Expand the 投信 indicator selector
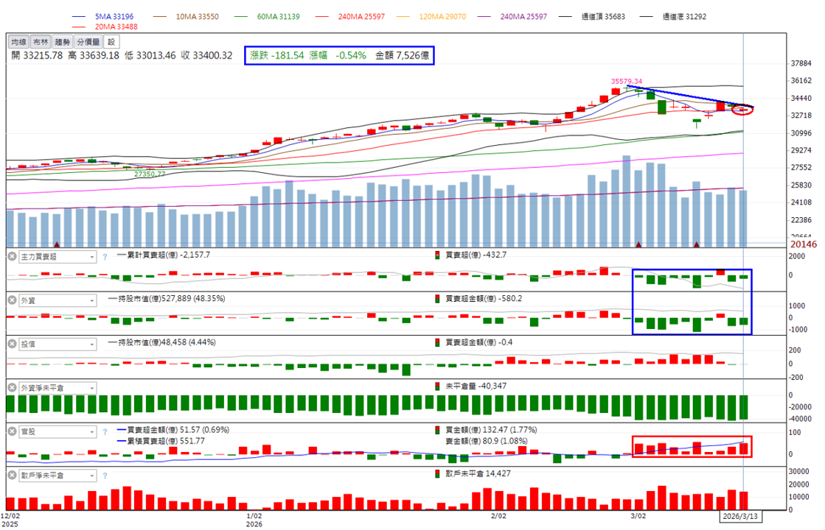The height and width of the screenshot is (530, 825). click(58, 344)
